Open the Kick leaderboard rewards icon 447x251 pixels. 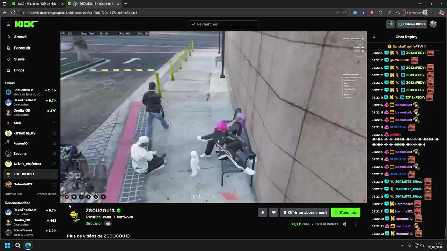pos(390,24)
